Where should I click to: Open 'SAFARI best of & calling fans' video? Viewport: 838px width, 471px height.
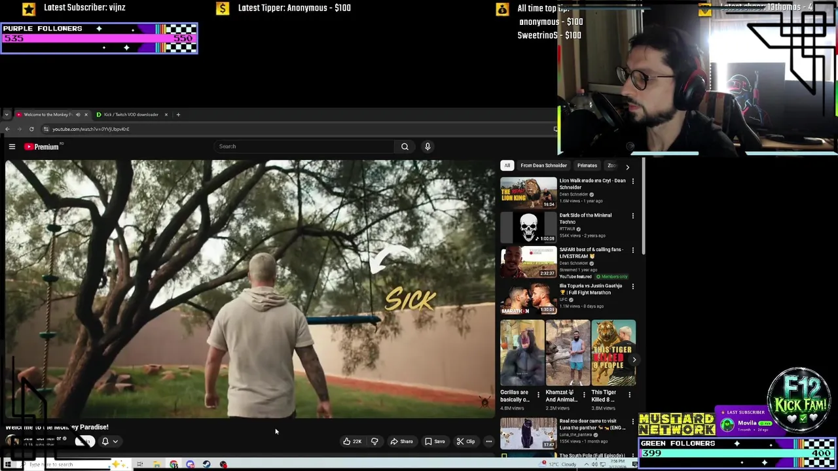[x=528, y=262]
